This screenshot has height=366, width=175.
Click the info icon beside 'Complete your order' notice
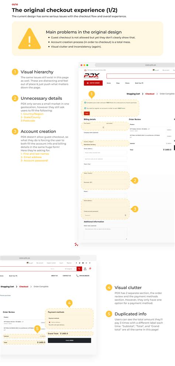pyautogui.click(x=85, y=102)
